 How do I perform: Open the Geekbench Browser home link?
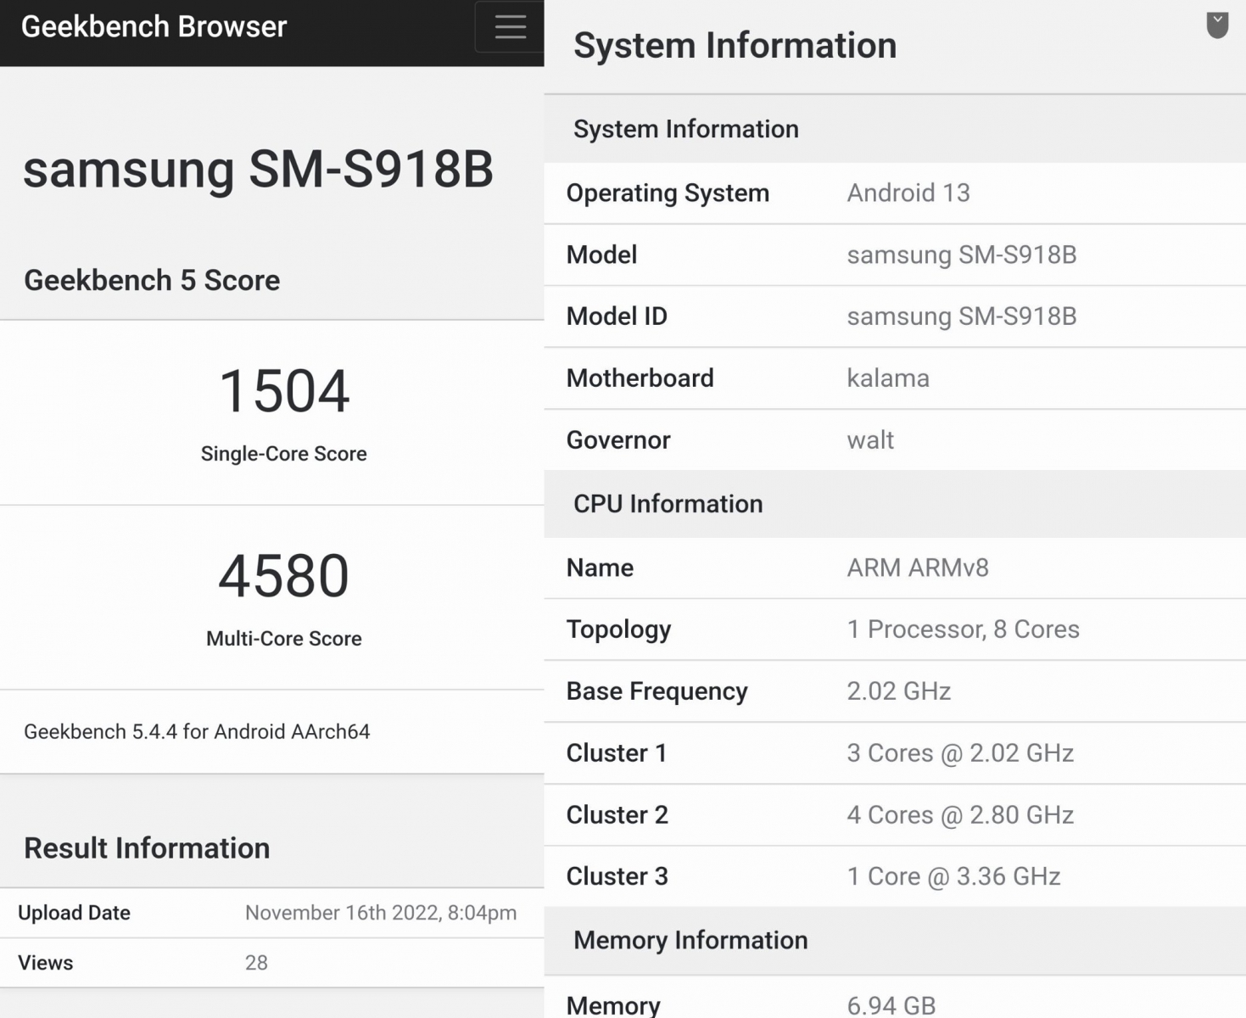pos(154,27)
